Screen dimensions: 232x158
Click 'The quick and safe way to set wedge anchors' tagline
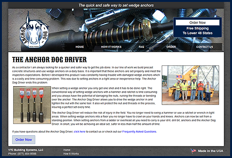click(x=116, y=5)
